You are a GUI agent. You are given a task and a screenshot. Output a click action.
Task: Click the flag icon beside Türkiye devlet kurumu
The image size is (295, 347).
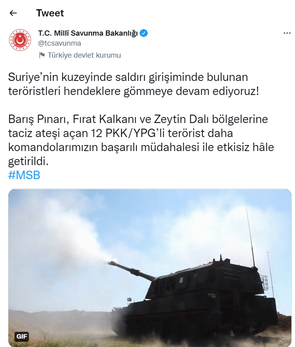(x=42, y=55)
